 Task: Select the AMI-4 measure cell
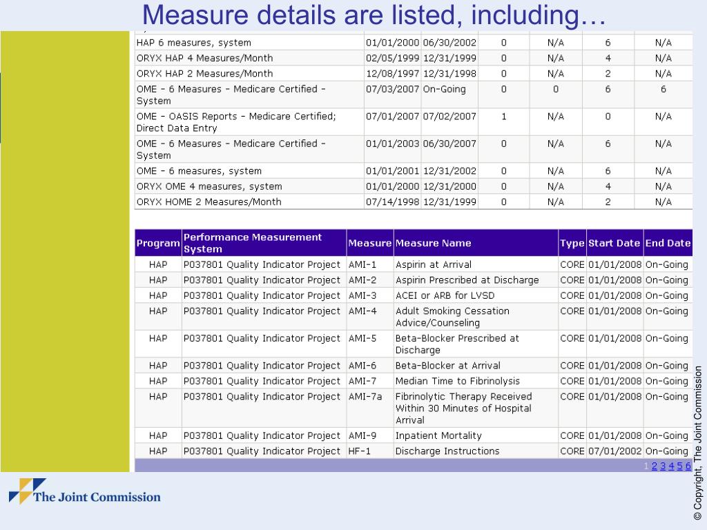click(370, 316)
